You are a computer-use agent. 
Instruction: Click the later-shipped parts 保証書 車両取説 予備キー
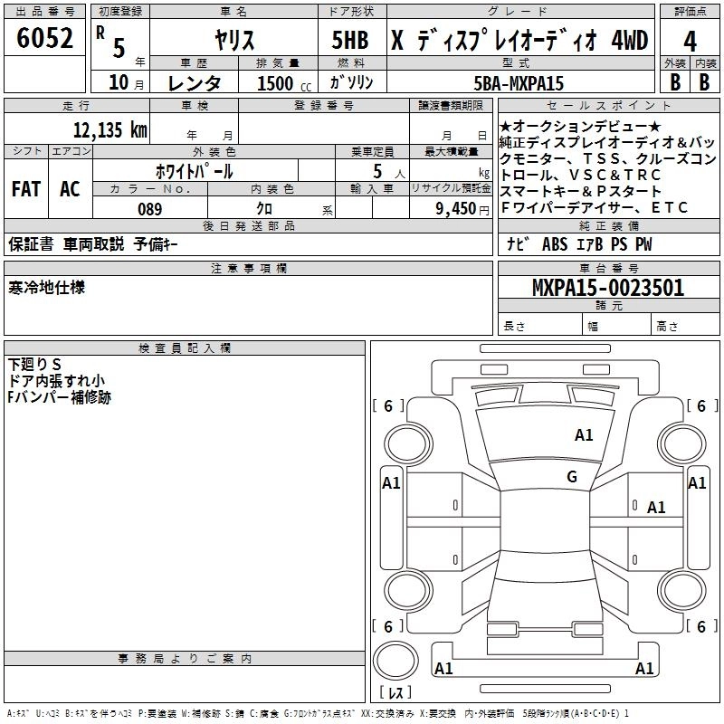pyautogui.click(x=93, y=244)
